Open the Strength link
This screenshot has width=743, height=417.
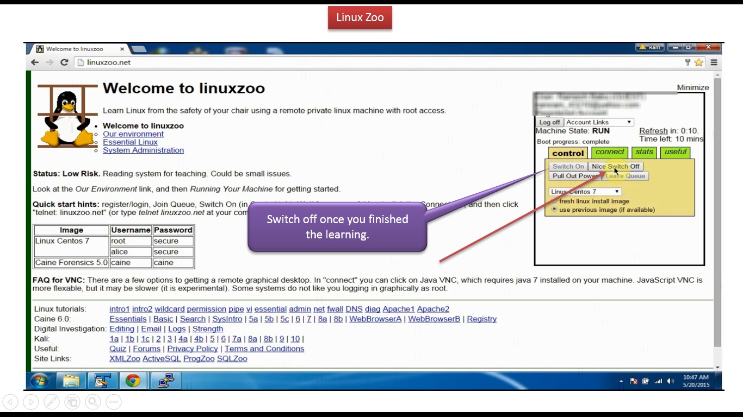(208, 329)
